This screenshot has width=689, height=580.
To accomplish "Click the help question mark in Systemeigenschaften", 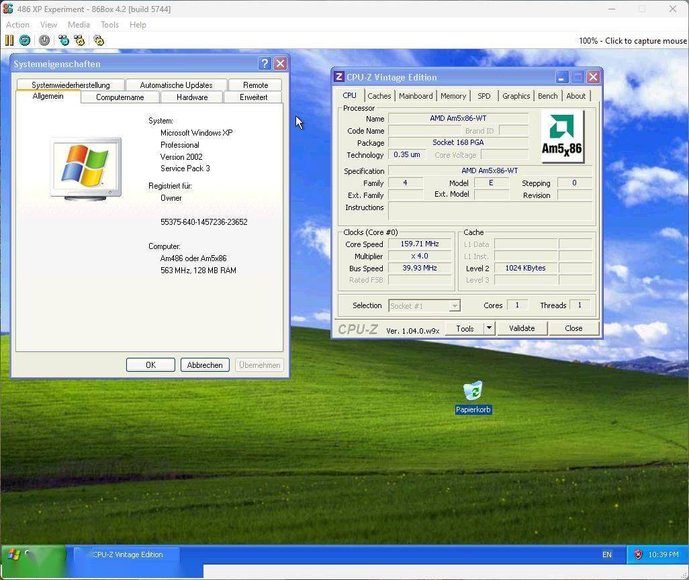I will pyautogui.click(x=265, y=64).
